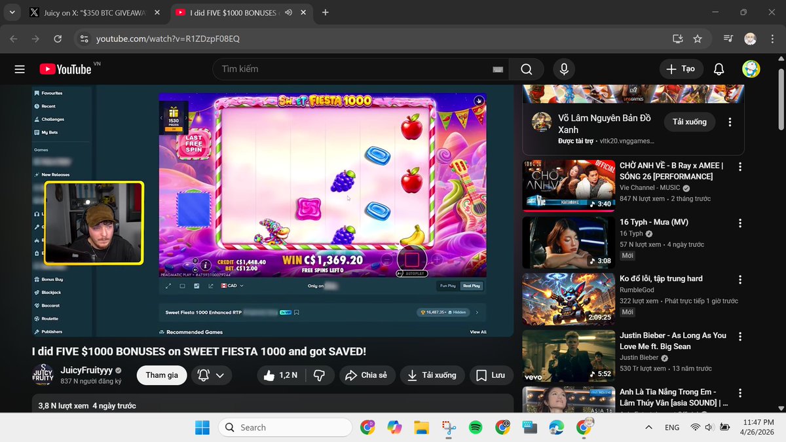This screenshot has height=442, width=786.
Task: Open Snipping Tool from the taskbar
Action: [x=449, y=428]
